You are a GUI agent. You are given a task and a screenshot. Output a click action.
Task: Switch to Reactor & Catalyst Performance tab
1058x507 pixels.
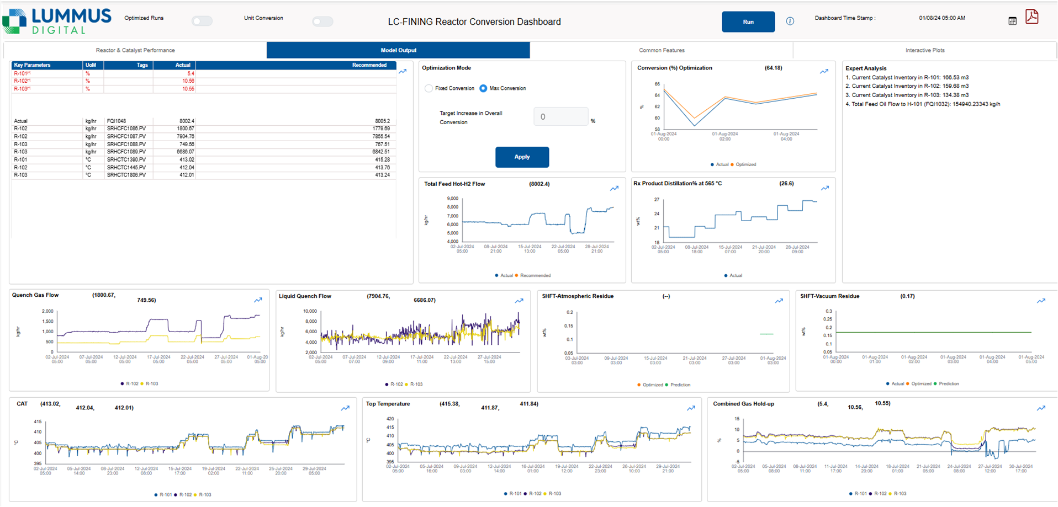click(135, 50)
